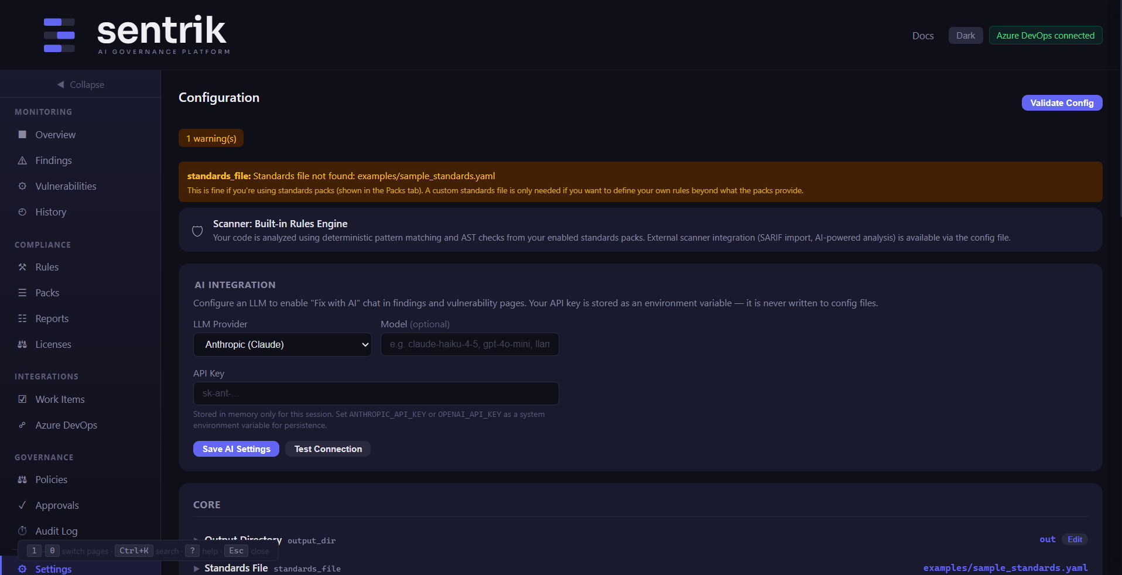Click the Audit Log stopwatch icon
The image size is (1122, 575).
[x=22, y=531]
